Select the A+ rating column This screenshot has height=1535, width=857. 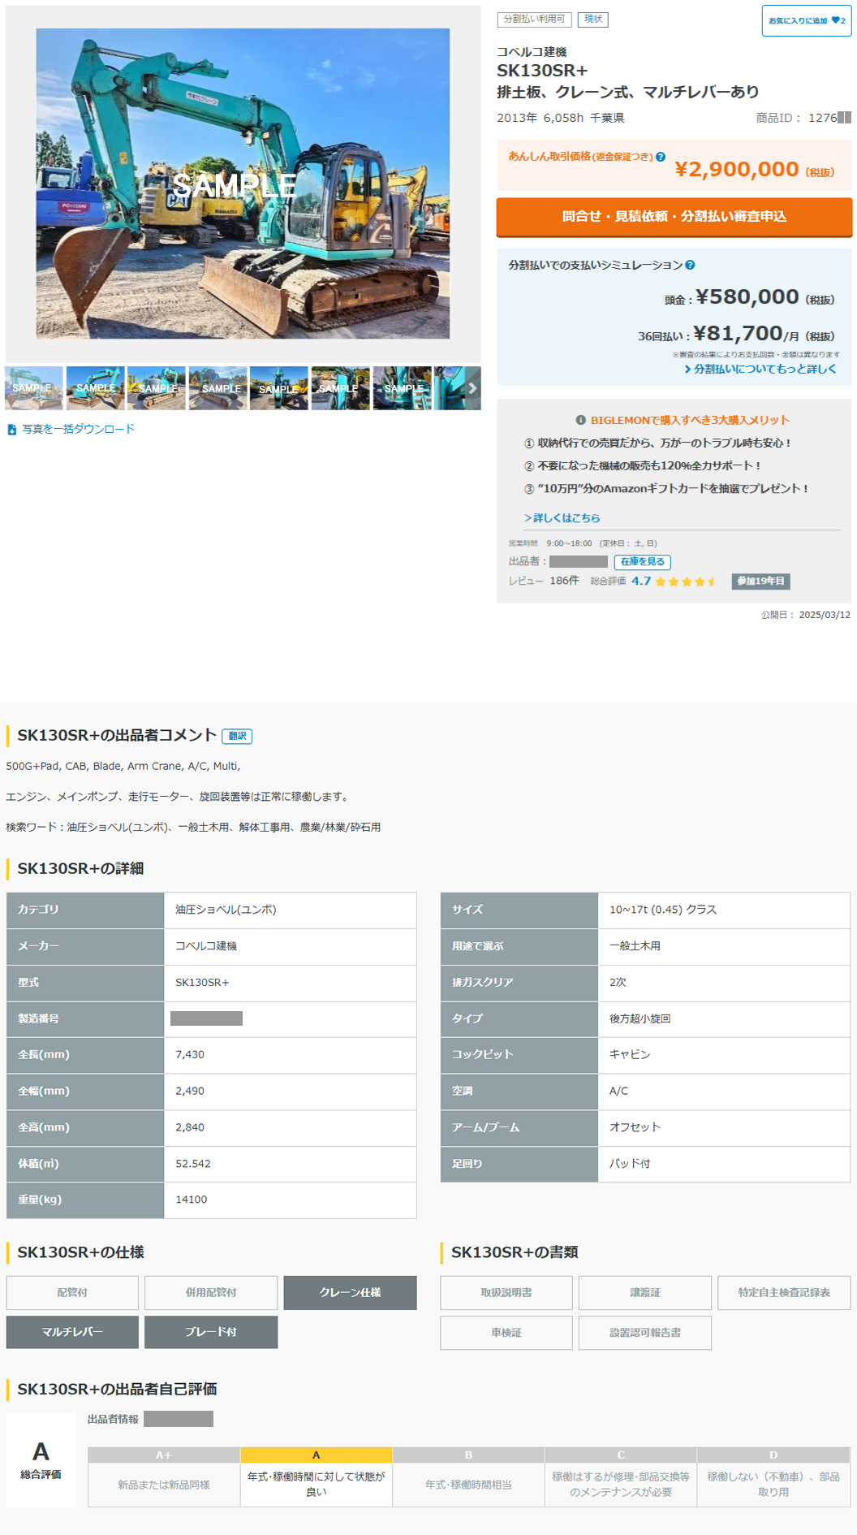164,1477
